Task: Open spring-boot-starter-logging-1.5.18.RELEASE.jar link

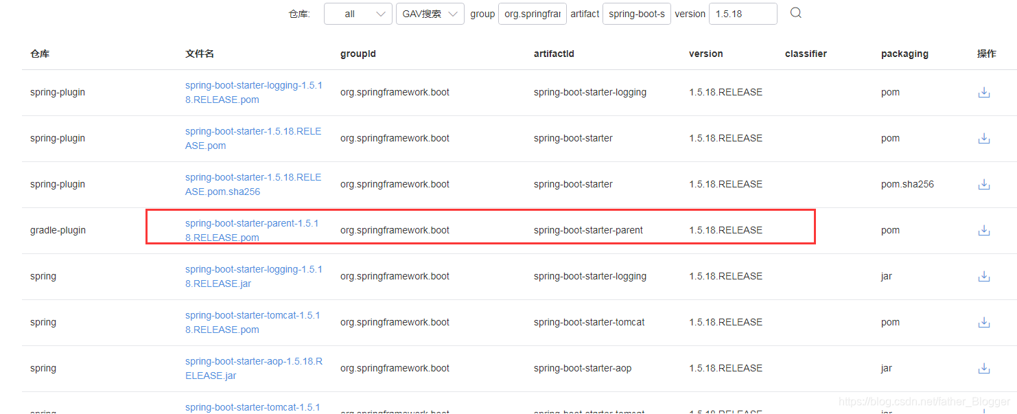Action: coord(253,276)
